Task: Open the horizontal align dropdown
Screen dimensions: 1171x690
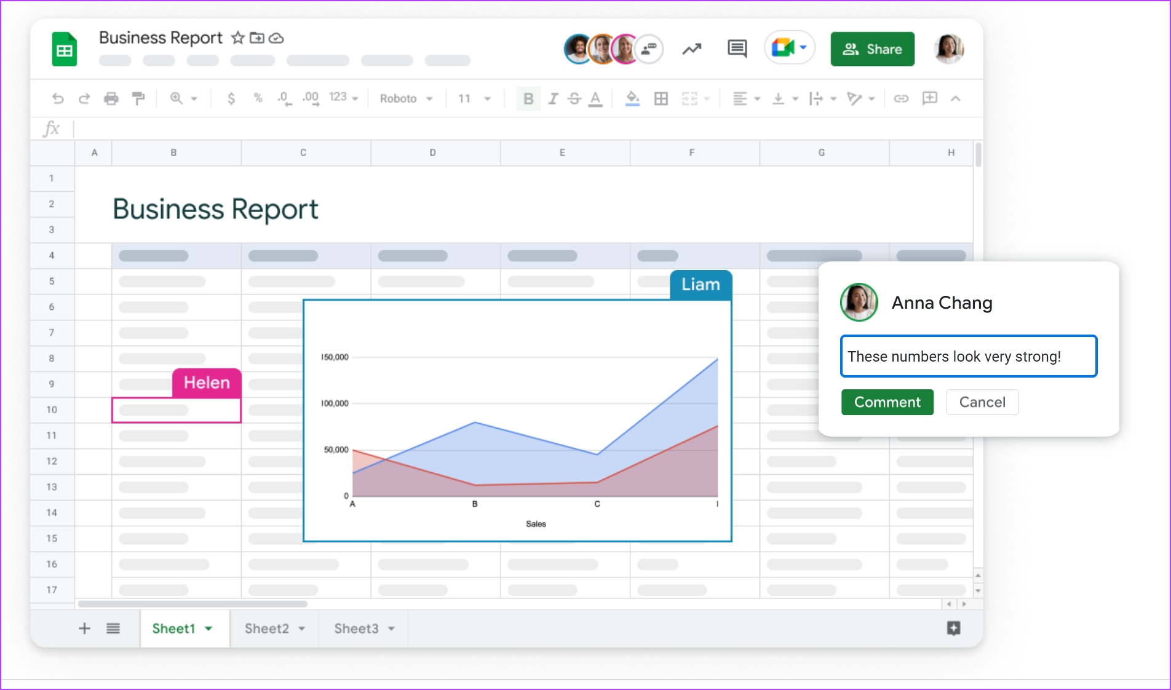Action: (x=747, y=98)
